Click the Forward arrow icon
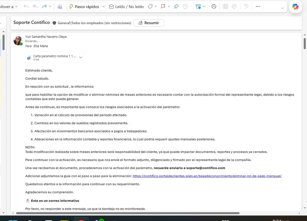Viewport: 307px width, 221px height. pyautogui.click(x=44, y=7)
